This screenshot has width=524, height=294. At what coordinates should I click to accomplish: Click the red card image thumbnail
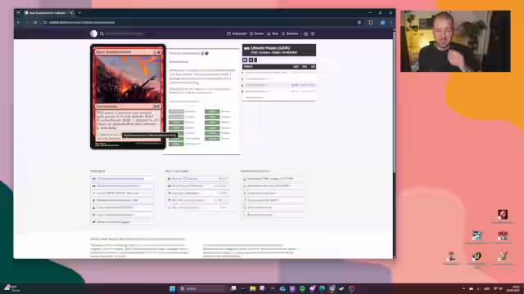(128, 96)
